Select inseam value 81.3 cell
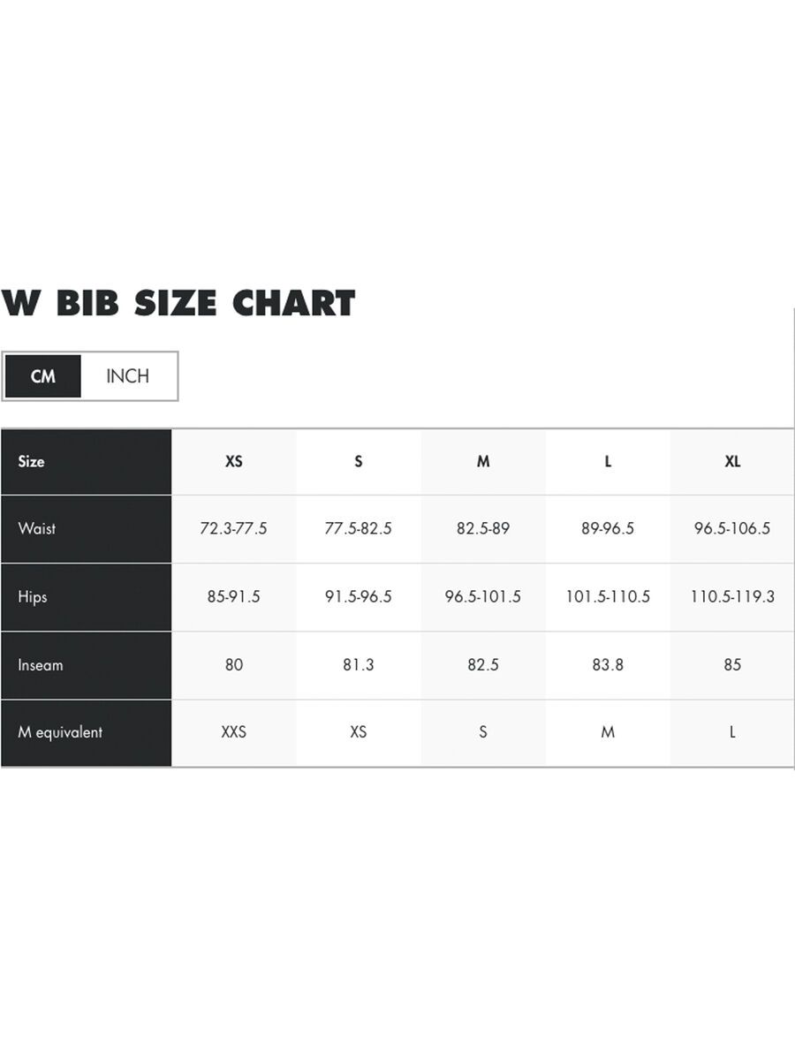 359,665
